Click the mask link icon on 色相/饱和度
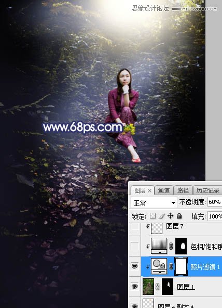Viewport: 222px width, 308px height. [171, 246]
